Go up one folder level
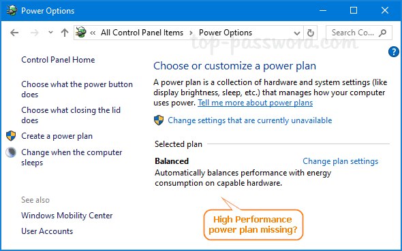Image resolution: width=402 pixels, height=251 pixels. [65, 33]
